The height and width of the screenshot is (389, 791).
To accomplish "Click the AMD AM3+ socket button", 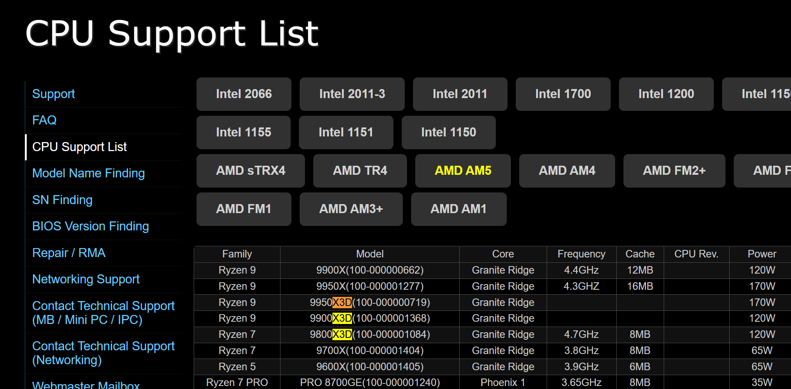I will (x=351, y=209).
